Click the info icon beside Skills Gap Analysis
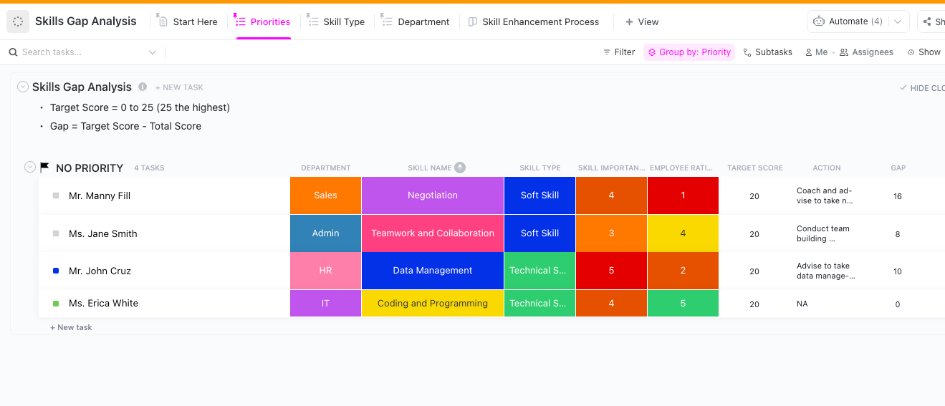945x406 pixels. point(143,87)
